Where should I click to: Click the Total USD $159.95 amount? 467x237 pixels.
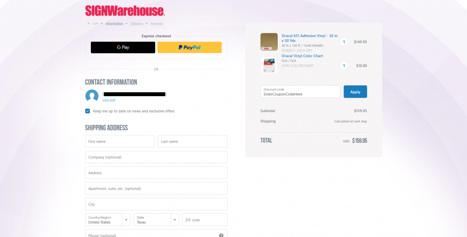355,141
